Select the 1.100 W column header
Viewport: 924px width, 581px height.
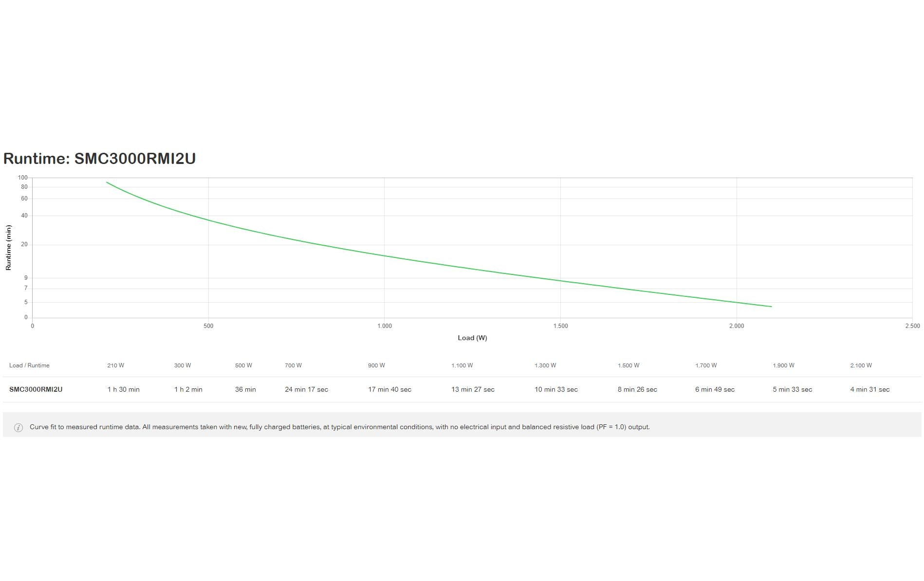[x=462, y=365]
